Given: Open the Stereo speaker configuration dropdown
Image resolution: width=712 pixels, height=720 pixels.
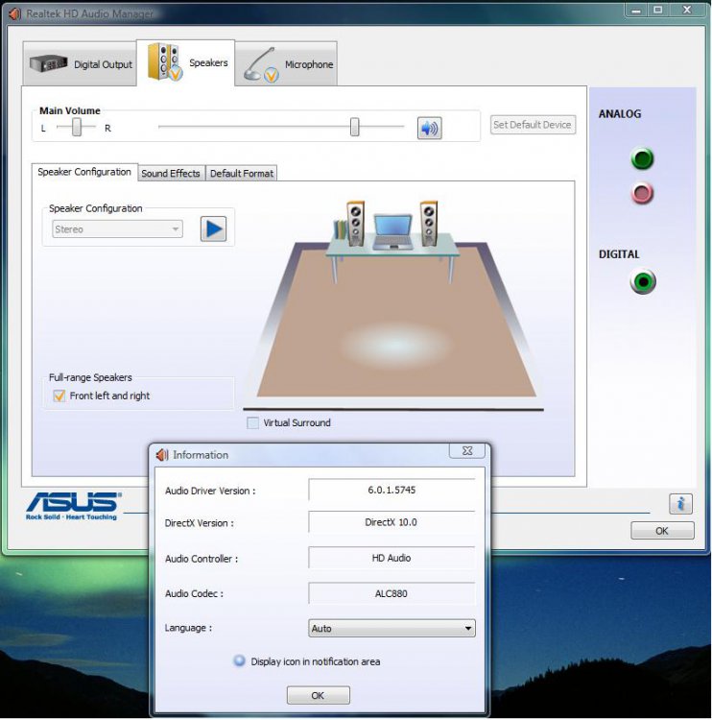Looking at the screenshot, I should [117, 229].
